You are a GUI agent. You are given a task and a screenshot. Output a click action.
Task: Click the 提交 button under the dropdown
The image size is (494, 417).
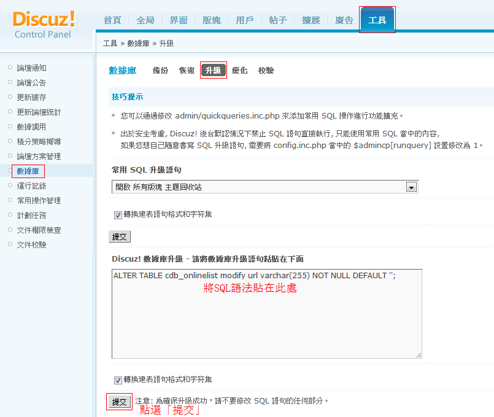[x=120, y=236]
